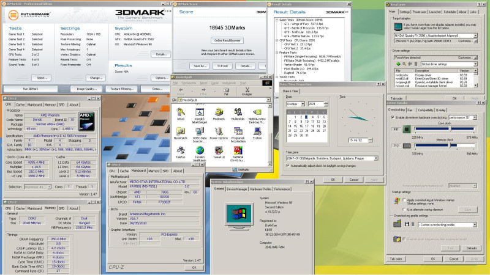Switch to the Launcher tab in RivaTuner
Screen dimensions: 490x275
435,12
